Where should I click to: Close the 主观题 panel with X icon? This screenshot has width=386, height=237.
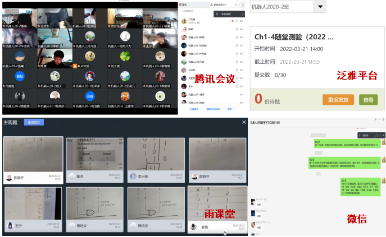pyautogui.click(x=244, y=122)
